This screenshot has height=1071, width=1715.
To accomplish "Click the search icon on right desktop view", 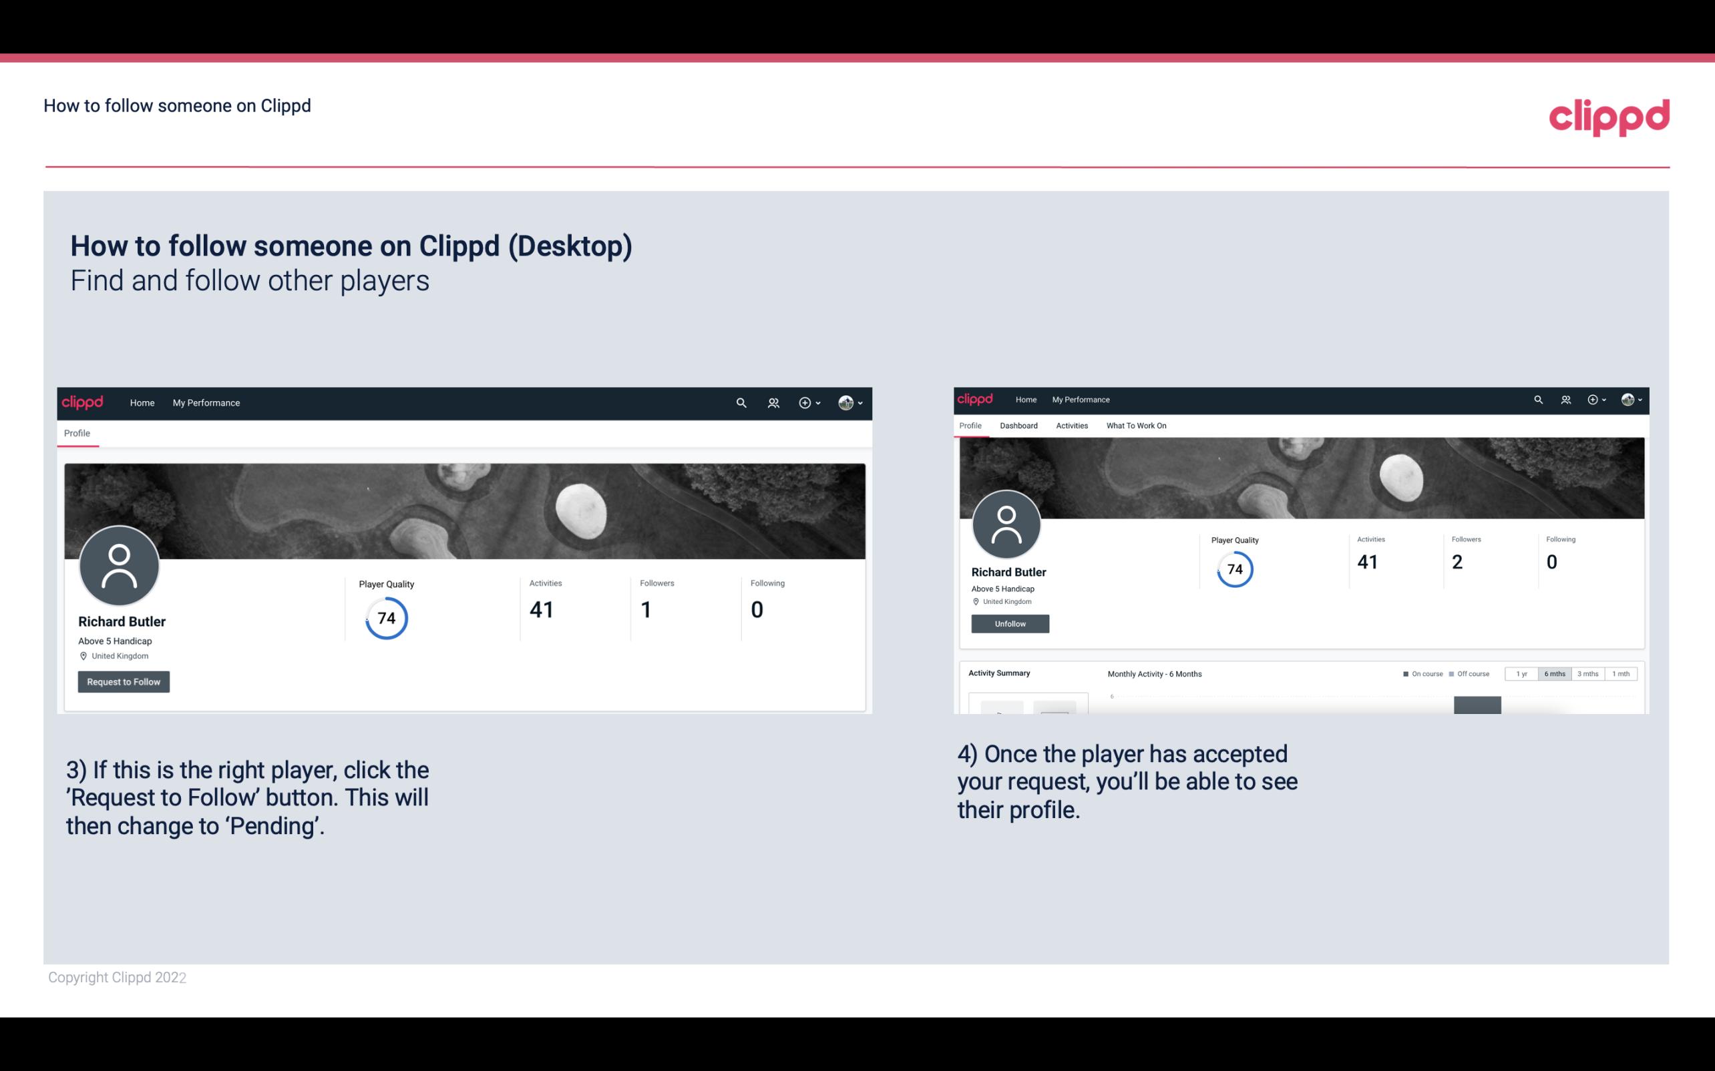I will [x=1539, y=398].
